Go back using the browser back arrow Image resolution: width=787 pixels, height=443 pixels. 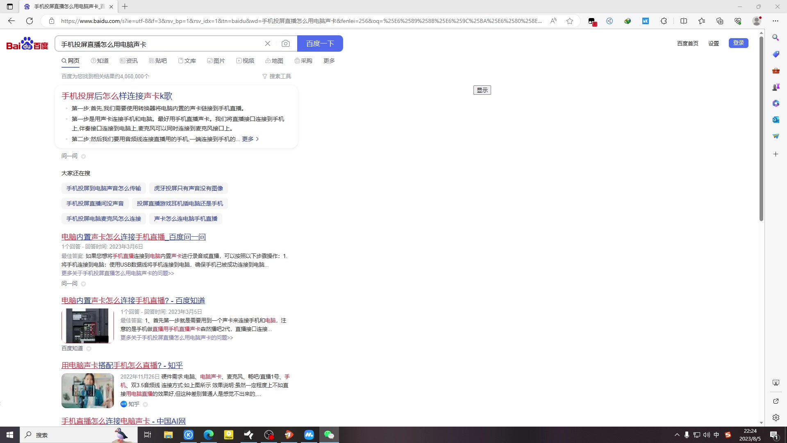[11, 21]
